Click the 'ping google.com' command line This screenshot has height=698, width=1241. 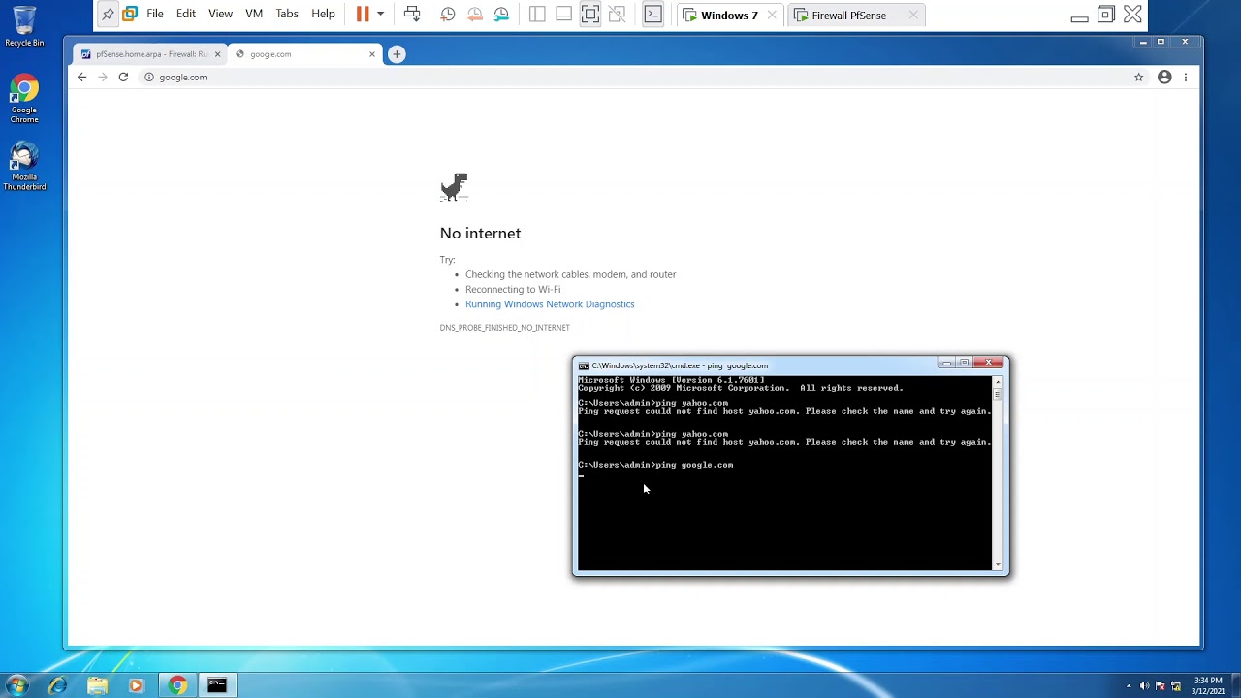click(x=655, y=465)
